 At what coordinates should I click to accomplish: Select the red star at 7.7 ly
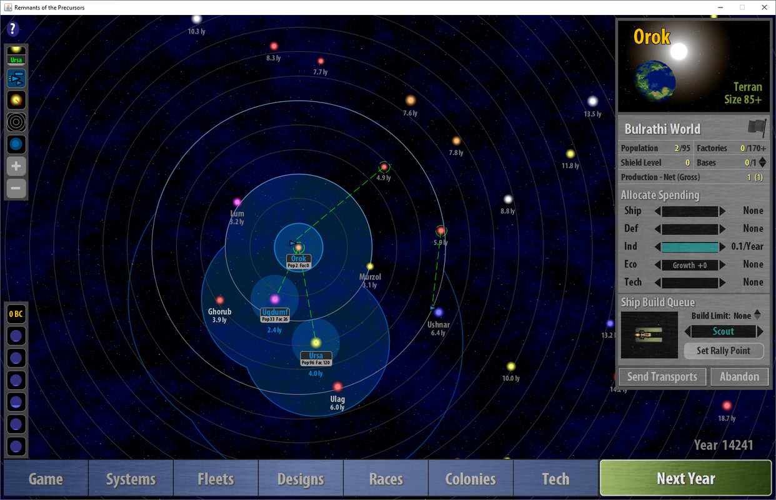click(x=321, y=61)
